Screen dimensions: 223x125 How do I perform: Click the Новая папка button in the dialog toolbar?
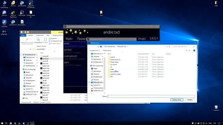tap(107, 50)
